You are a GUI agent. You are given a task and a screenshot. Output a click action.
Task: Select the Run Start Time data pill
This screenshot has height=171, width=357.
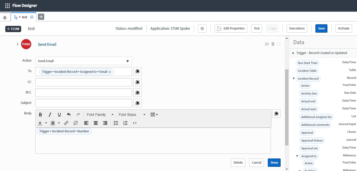tap(308, 63)
